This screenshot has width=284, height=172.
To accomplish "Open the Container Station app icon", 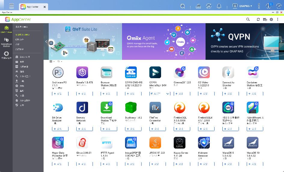I will (x=252, y=72).
